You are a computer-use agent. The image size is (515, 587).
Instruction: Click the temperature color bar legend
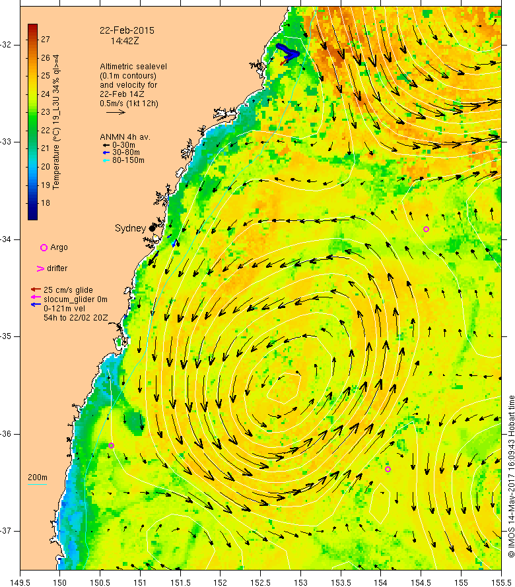pos(32,122)
